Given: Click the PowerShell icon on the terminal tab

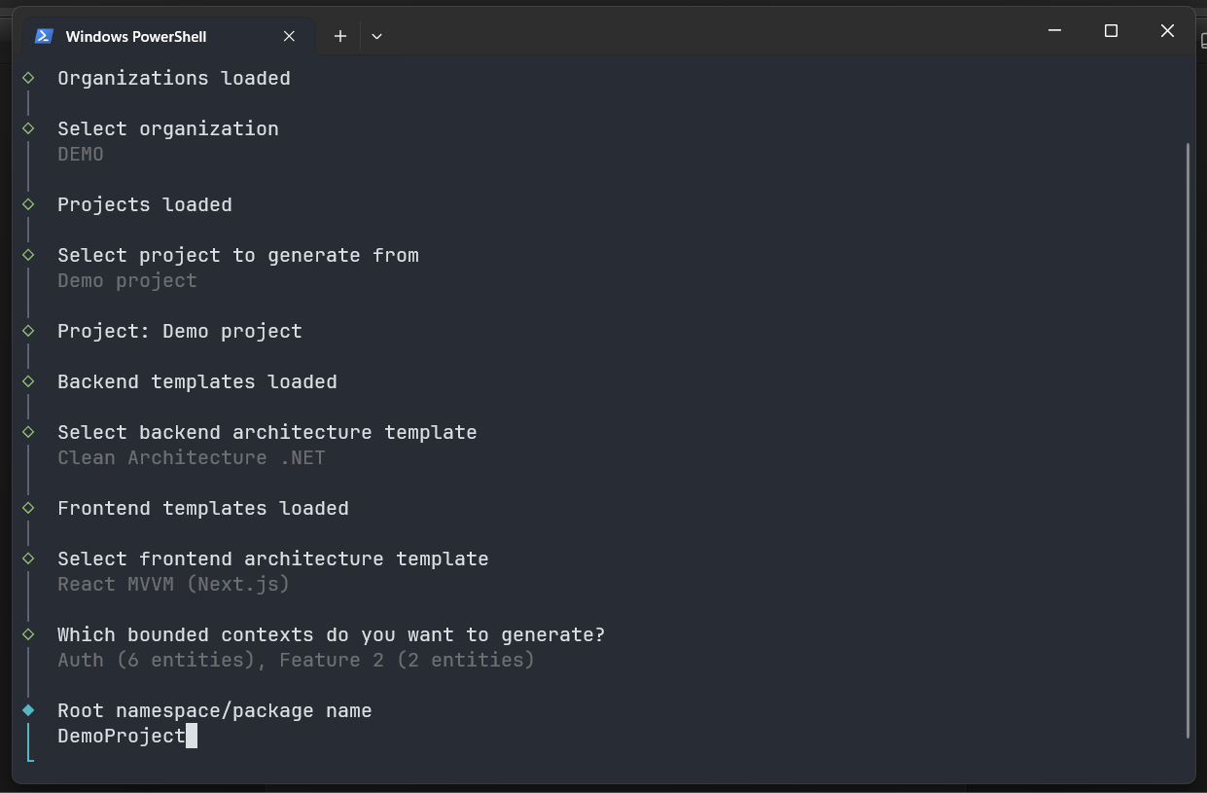Looking at the screenshot, I should (x=43, y=35).
